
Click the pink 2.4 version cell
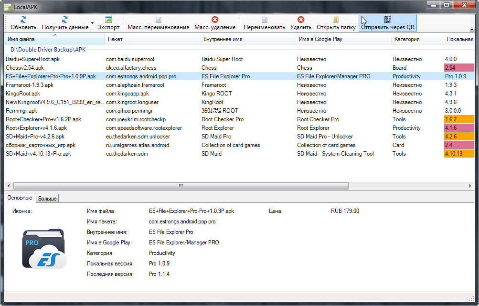[459, 145]
